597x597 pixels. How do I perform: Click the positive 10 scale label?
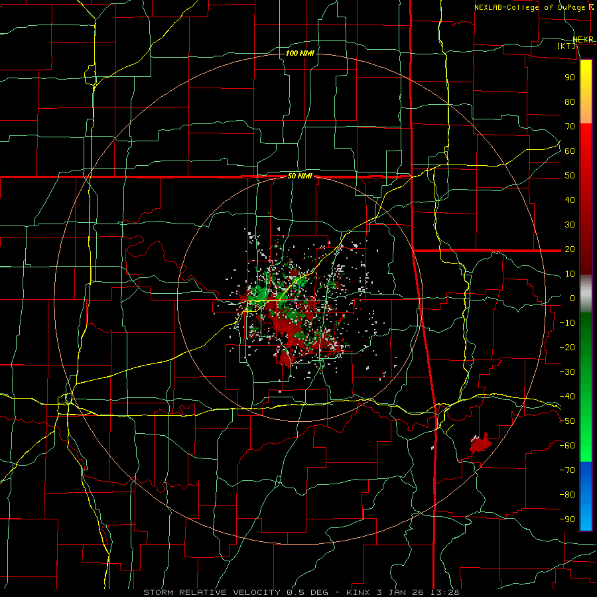pyautogui.click(x=570, y=274)
